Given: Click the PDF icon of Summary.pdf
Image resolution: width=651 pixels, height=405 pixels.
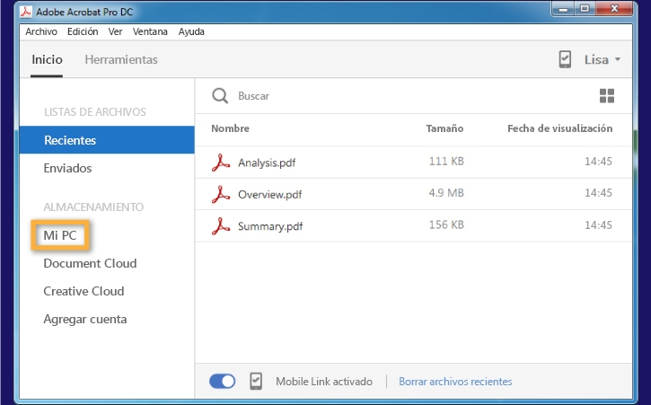Looking at the screenshot, I should (x=221, y=226).
